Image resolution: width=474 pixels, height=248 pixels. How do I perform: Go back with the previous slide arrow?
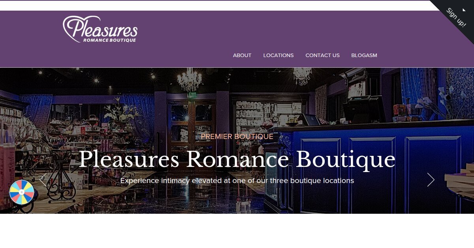43,180
